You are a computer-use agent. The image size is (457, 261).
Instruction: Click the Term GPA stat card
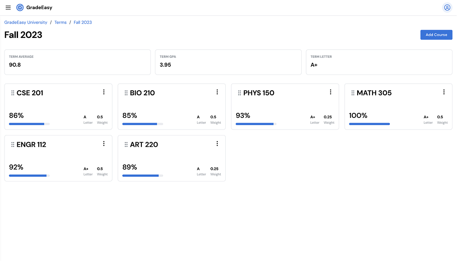tap(228, 62)
